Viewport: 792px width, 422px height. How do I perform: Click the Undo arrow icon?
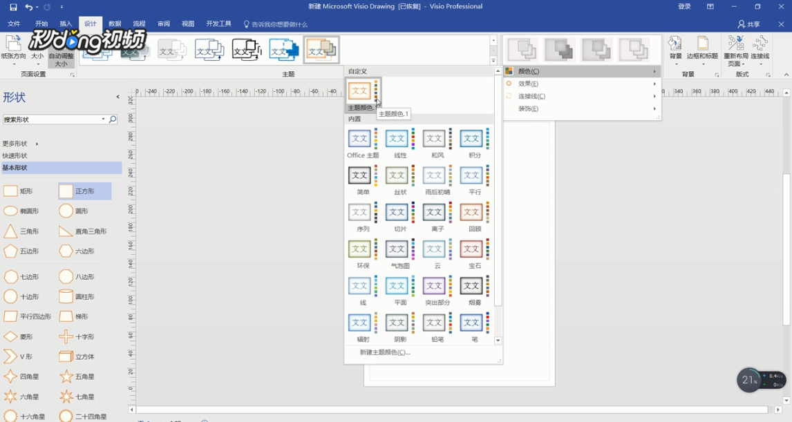point(29,7)
